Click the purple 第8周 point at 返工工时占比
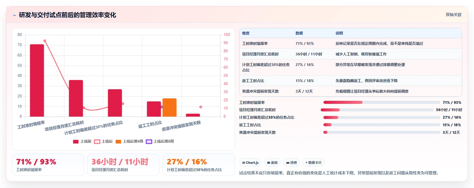This screenshot has width=474, height=188. coord(162,107)
